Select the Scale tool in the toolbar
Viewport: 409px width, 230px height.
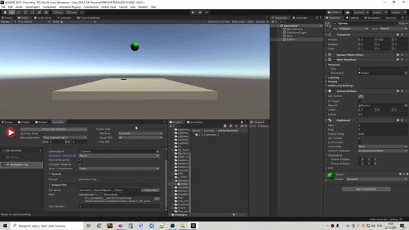click(x=26, y=12)
